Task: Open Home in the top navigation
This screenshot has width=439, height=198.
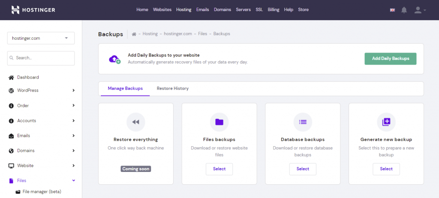Action: point(142,10)
